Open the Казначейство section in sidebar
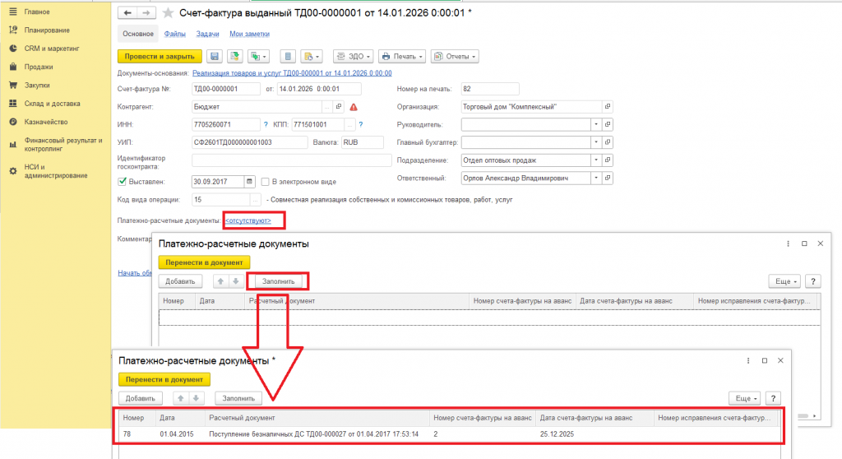842x459 pixels. (x=46, y=122)
